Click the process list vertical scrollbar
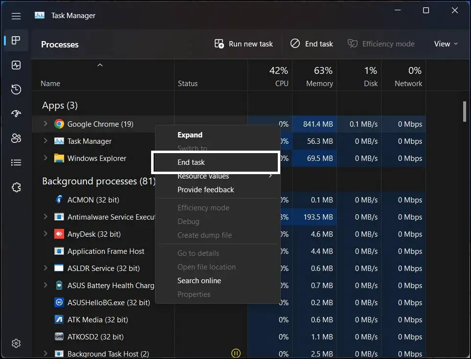The height and width of the screenshot is (359, 471). click(x=464, y=111)
